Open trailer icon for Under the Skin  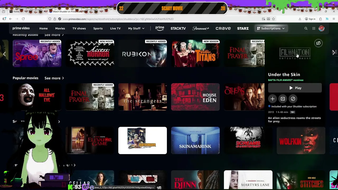(283, 99)
